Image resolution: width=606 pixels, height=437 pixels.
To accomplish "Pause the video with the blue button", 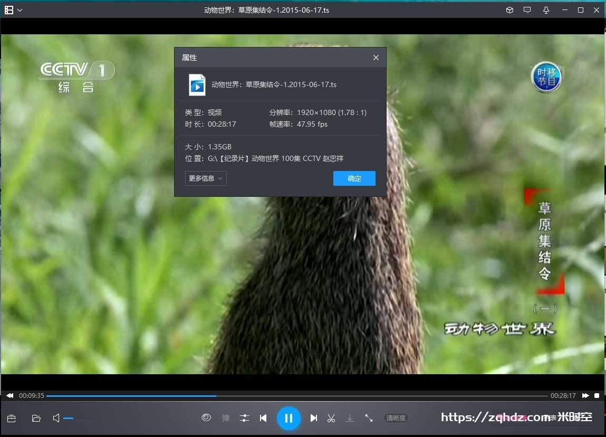I will pyautogui.click(x=288, y=419).
